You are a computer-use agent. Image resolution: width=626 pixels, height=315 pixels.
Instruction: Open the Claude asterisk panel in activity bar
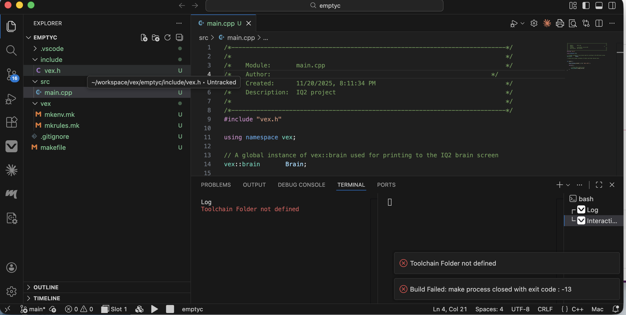point(11,170)
